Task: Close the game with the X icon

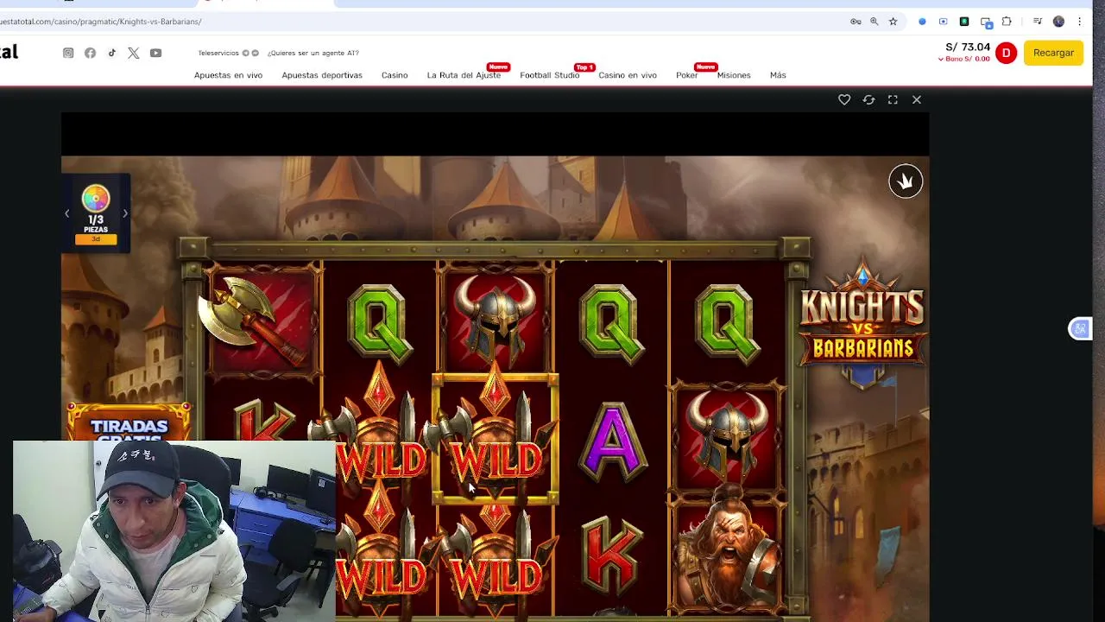Action: [x=917, y=100]
